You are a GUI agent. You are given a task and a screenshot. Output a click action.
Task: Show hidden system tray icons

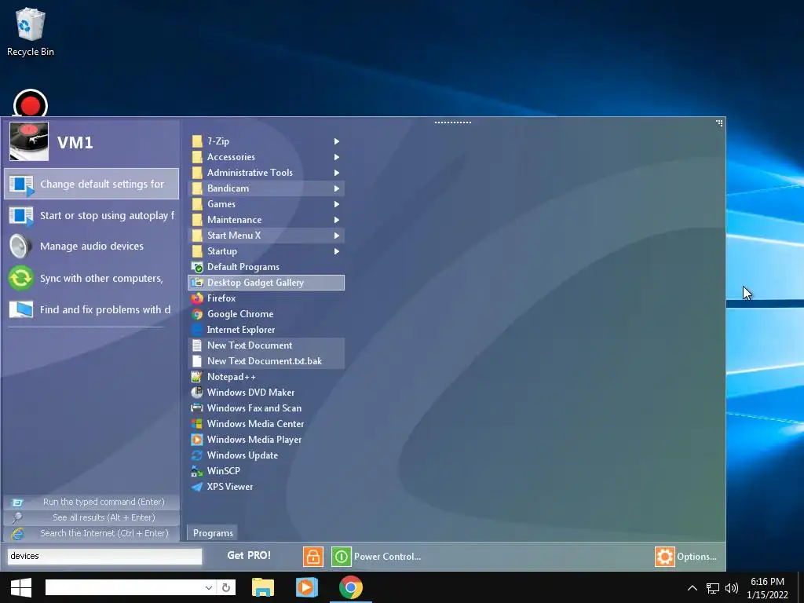pos(693,588)
